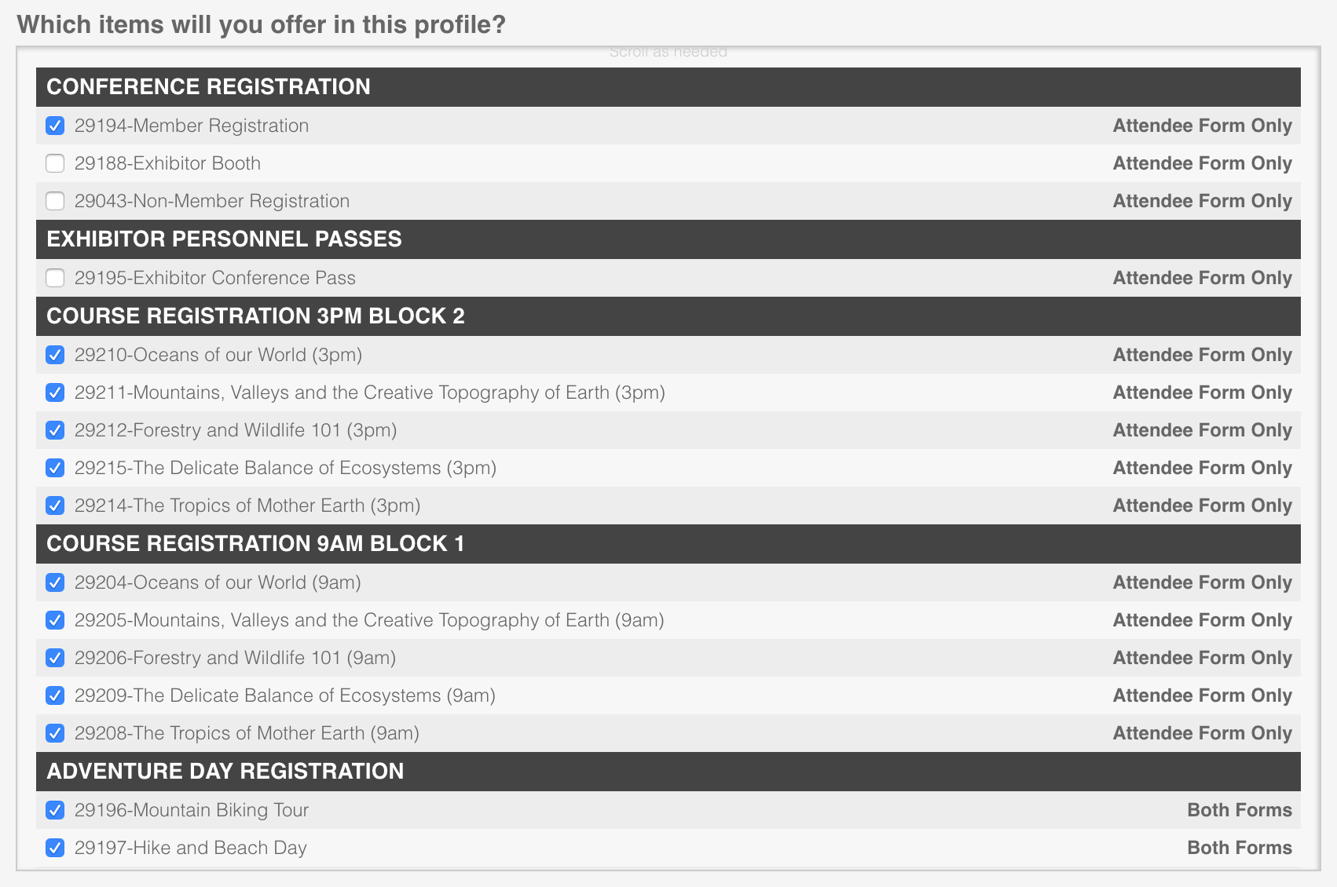Uncheck 29209-Delicate Balance of Ecosystems (9am)
Screen dimensions: 1337x887
(x=55, y=695)
